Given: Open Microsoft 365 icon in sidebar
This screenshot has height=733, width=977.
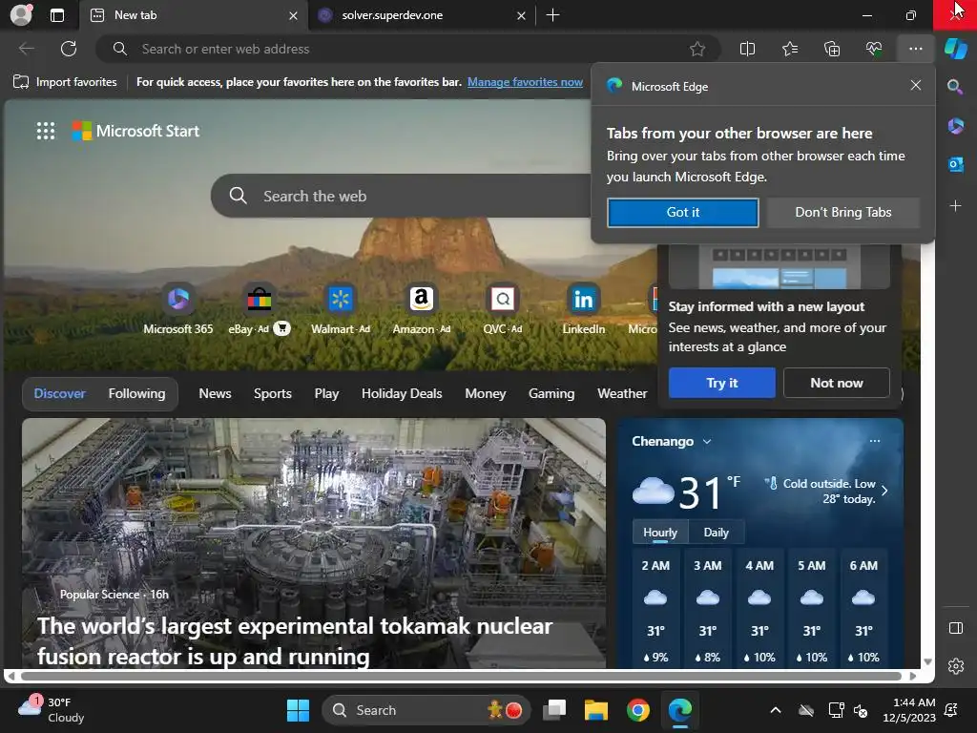Looking at the screenshot, I should click(955, 126).
